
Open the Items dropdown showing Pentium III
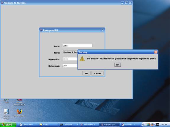coord(70,52)
